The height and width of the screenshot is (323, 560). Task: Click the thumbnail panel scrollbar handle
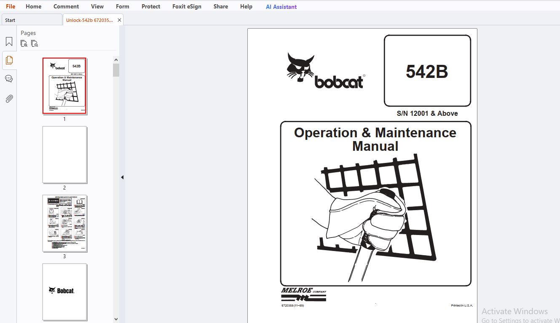coord(116,70)
